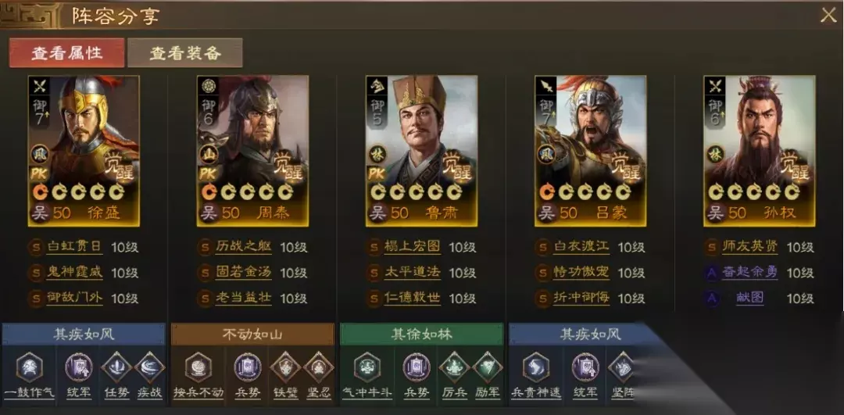
Task: Select the 励军 tactic icon
Action: pos(487,367)
